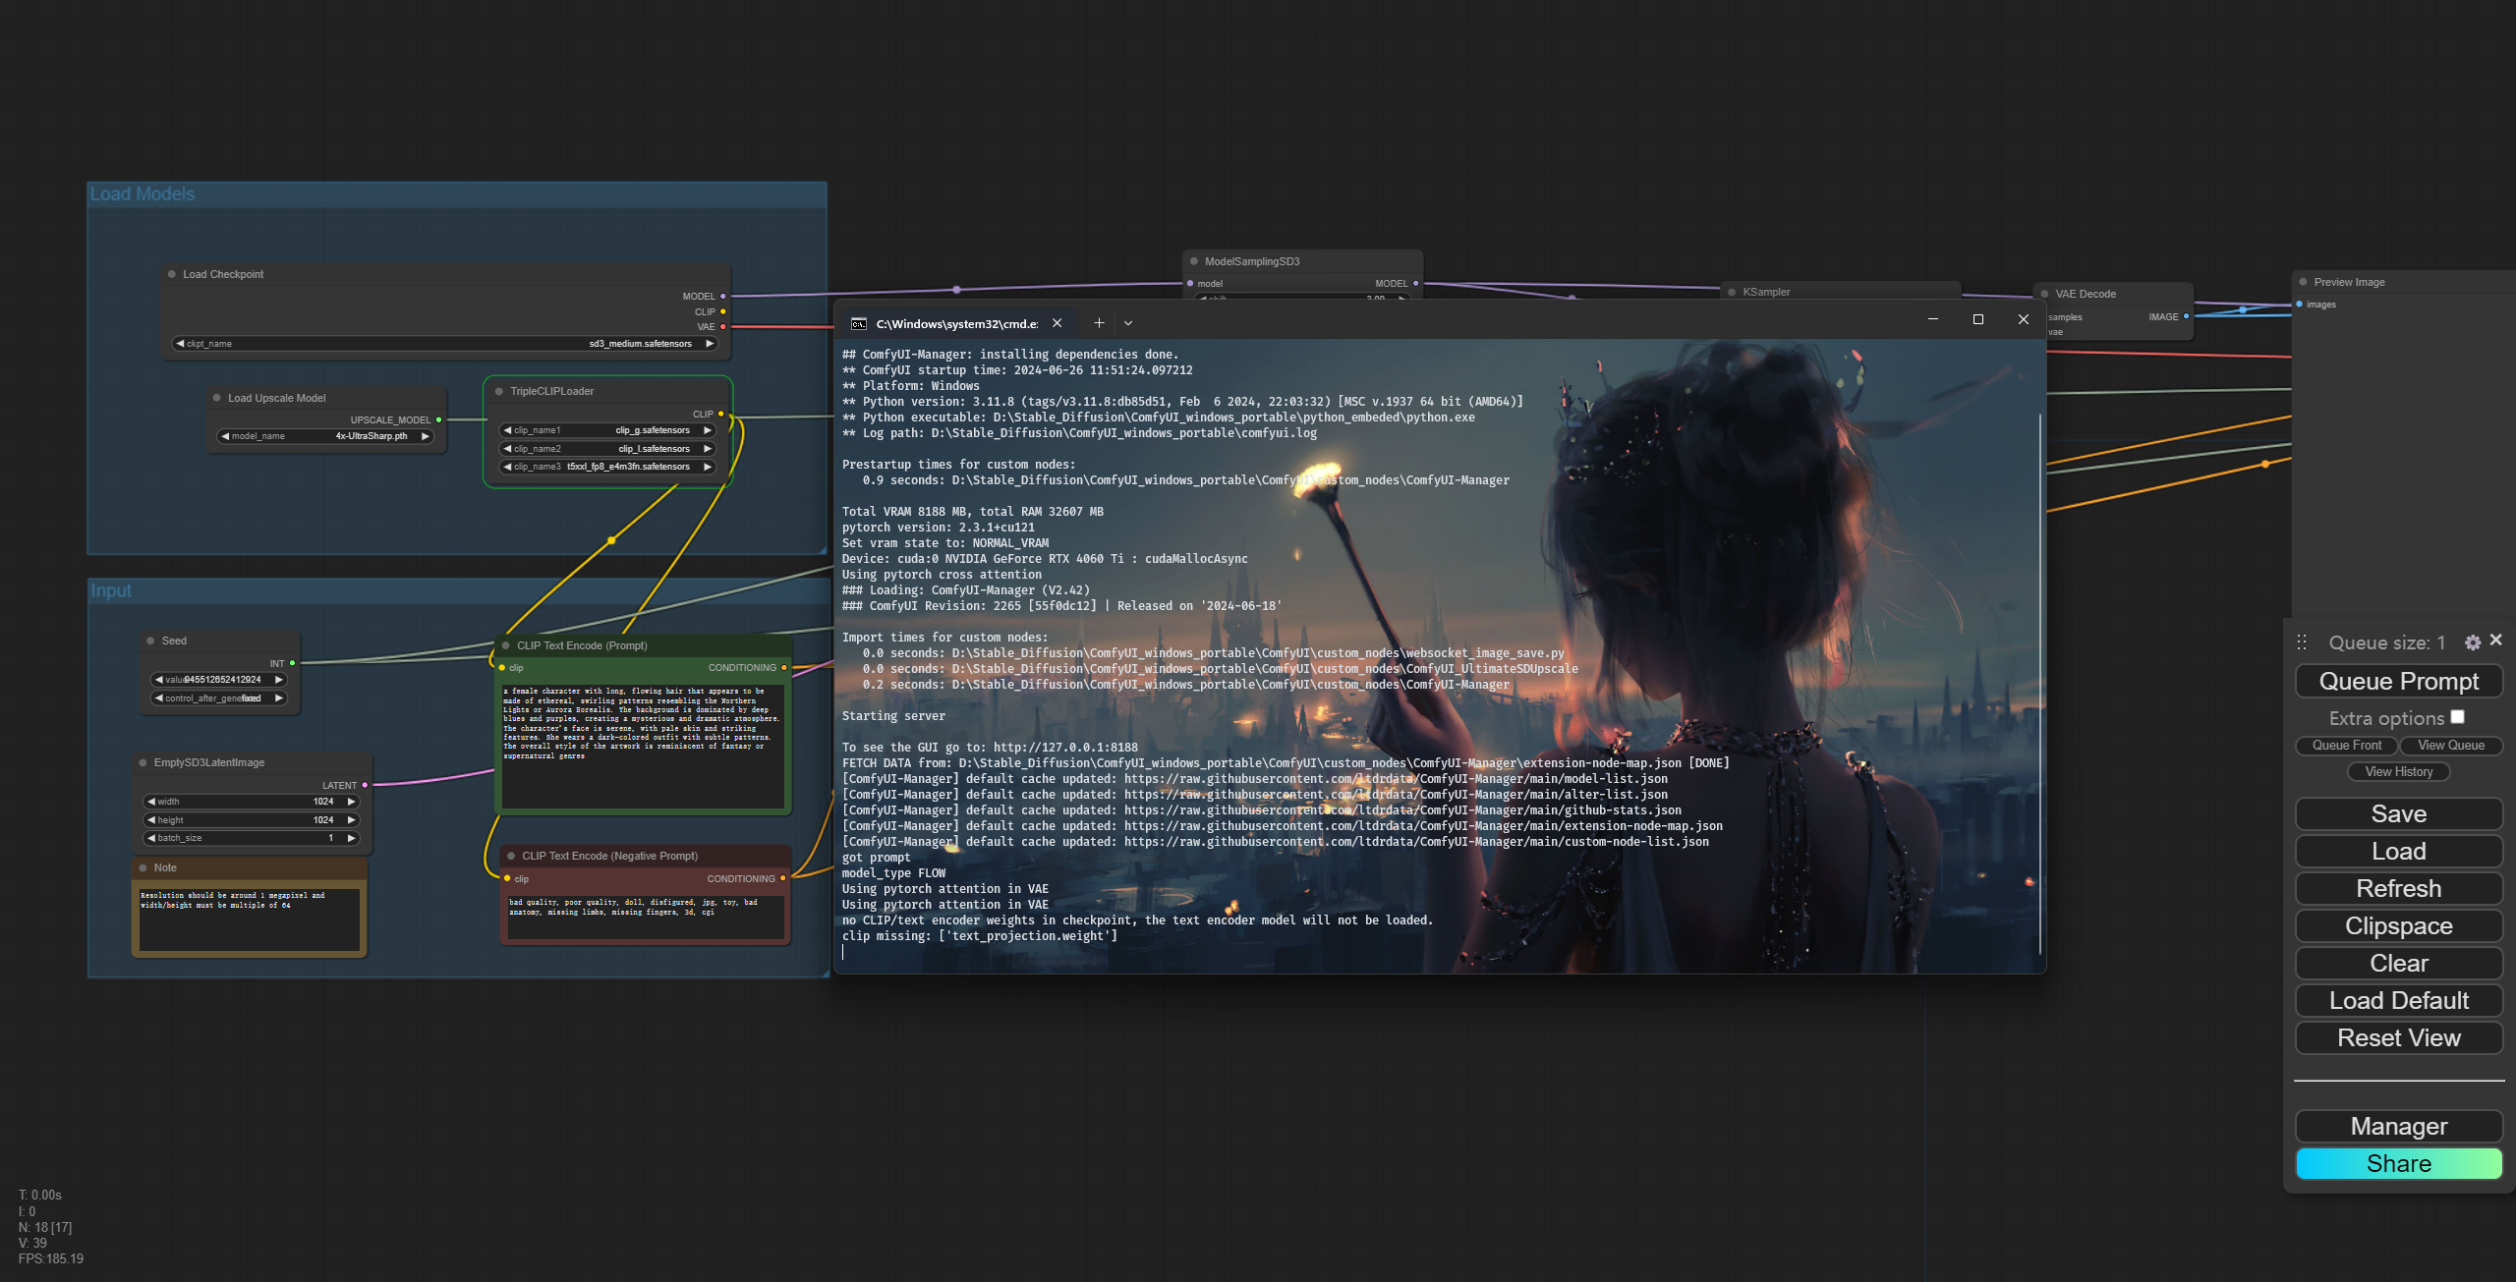Adjust the width 1024 value widget

252,801
